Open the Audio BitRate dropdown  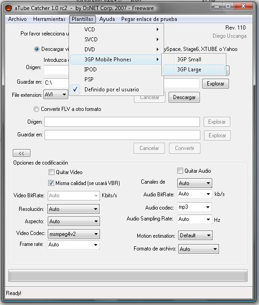[194, 194]
